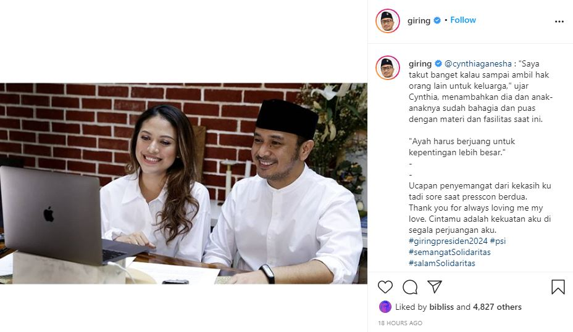Image resolution: width=573 pixels, height=332 pixels.
Task: Like the post with the heart icon
Action: tap(385, 287)
